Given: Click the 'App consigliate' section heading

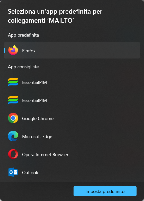Looking at the screenshot, I should pos(23,67).
